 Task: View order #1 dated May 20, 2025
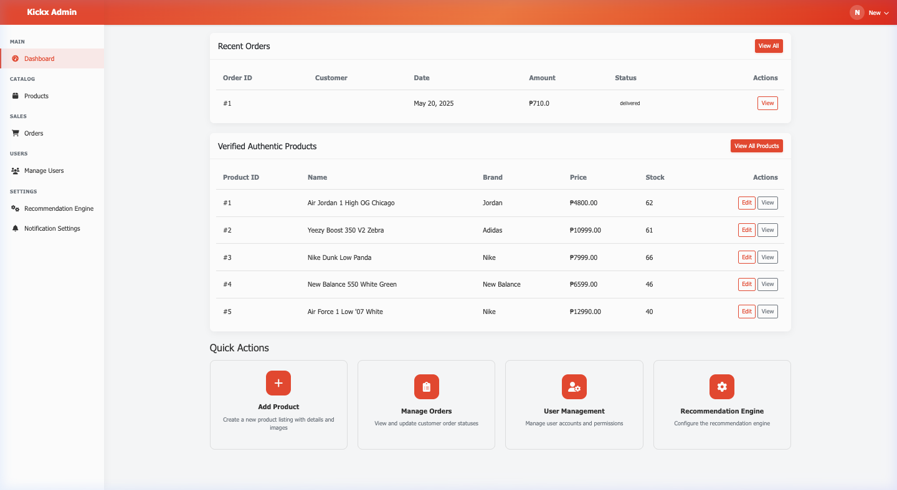(x=767, y=103)
